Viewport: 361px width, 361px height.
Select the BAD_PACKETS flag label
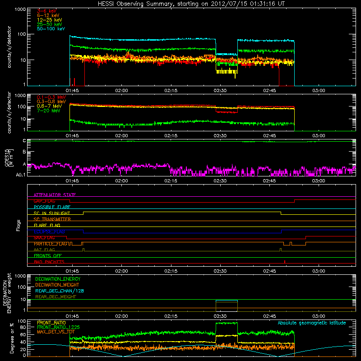[49, 262]
